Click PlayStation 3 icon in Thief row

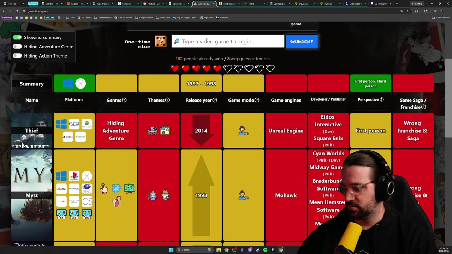coord(74,124)
